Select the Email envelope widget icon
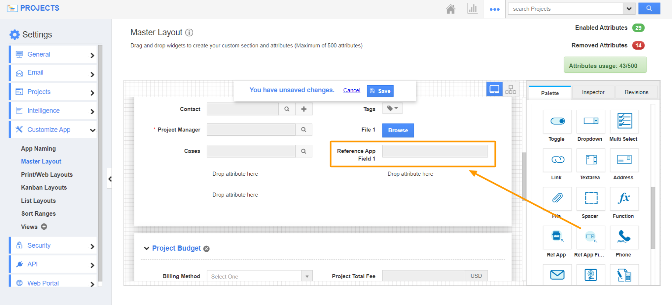The width and height of the screenshot is (672, 305). (557, 274)
